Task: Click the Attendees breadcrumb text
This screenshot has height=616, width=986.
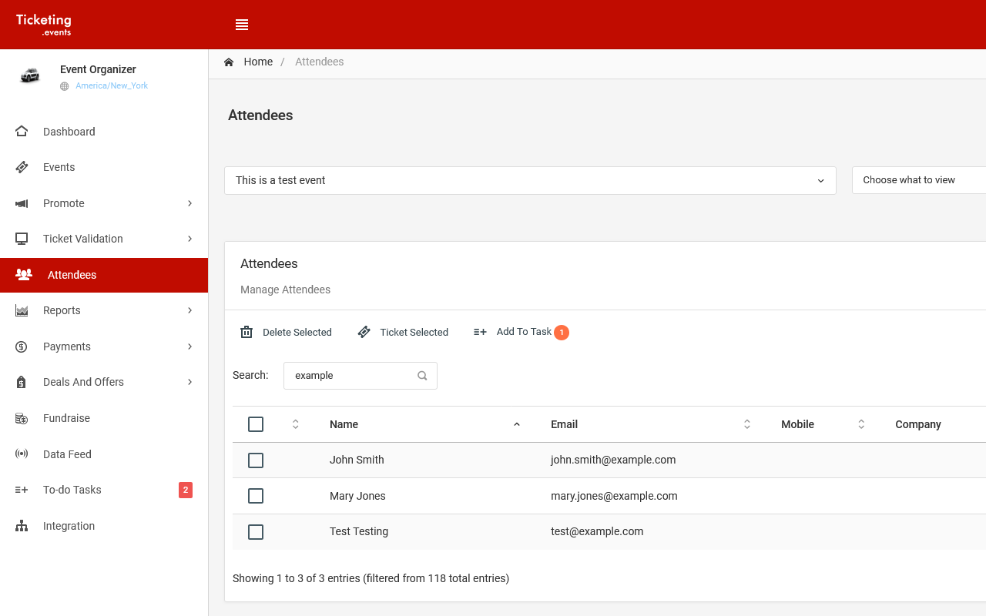Action: click(320, 62)
